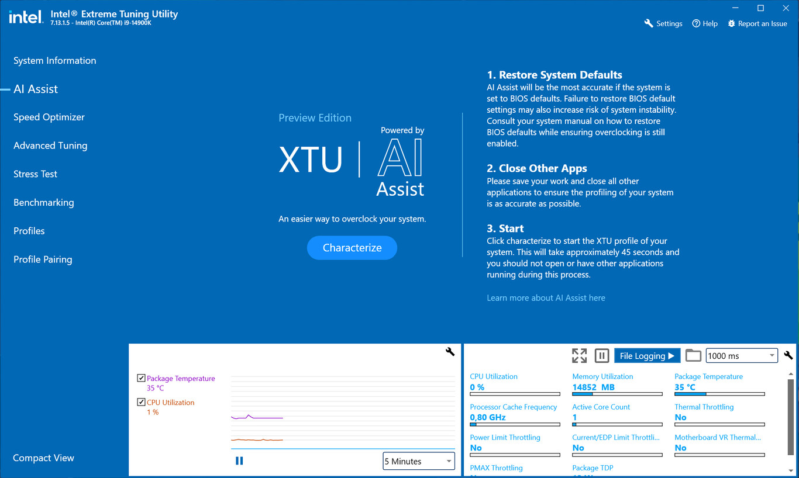The image size is (799, 478).
Task: Click the Restore System Defaults heading
Action: coord(555,75)
